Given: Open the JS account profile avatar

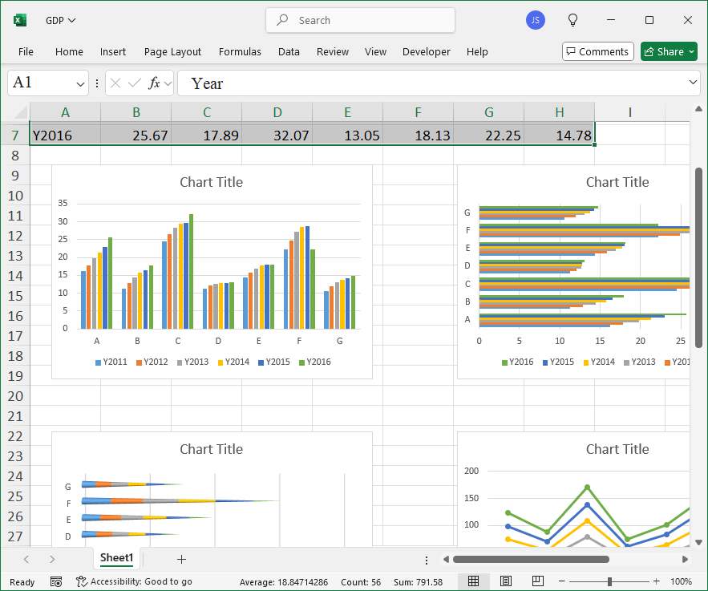Looking at the screenshot, I should [x=536, y=20].
